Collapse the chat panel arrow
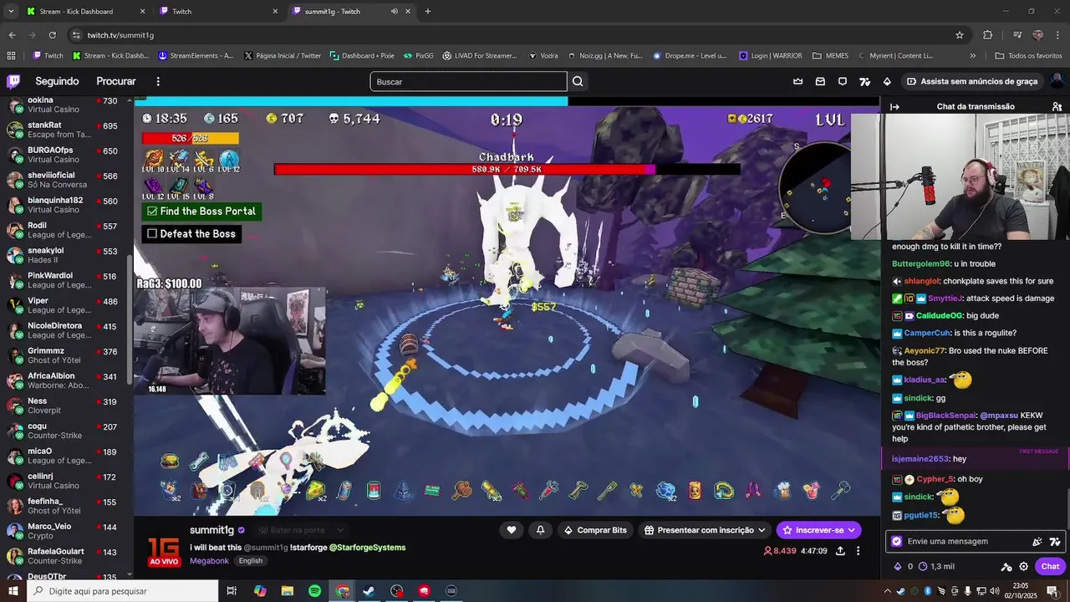Image resolution: width=1070 pixels, height=602 pixels. coord(894,107)
